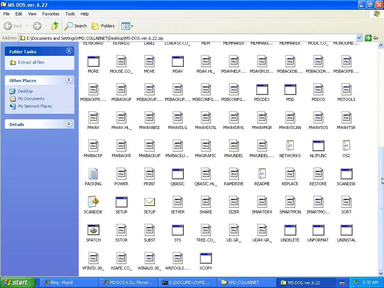The width and height of the screenshot is (384, 288).
Task: Switch to Blog - Mypal taskbar window
Action: (69, 282)
